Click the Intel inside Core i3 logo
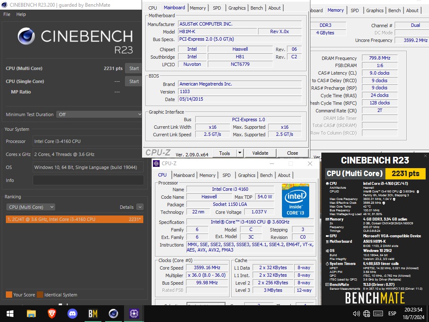Screen dimensions: 429x322 (295, 201)
